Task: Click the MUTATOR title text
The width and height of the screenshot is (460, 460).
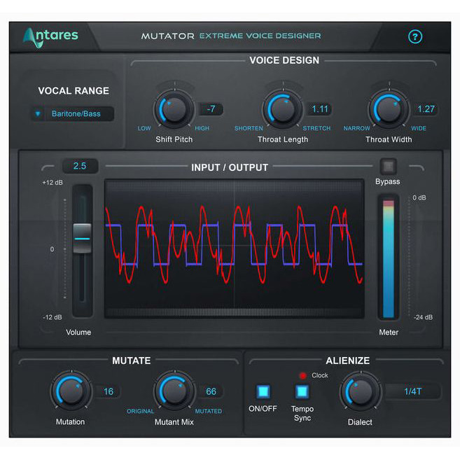Action: pyautogui.click(x=167, y=36)
